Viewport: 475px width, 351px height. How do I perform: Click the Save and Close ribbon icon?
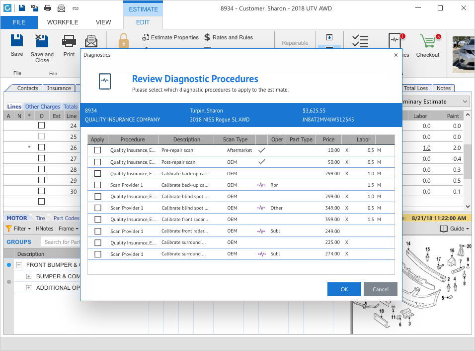[42, 41]
